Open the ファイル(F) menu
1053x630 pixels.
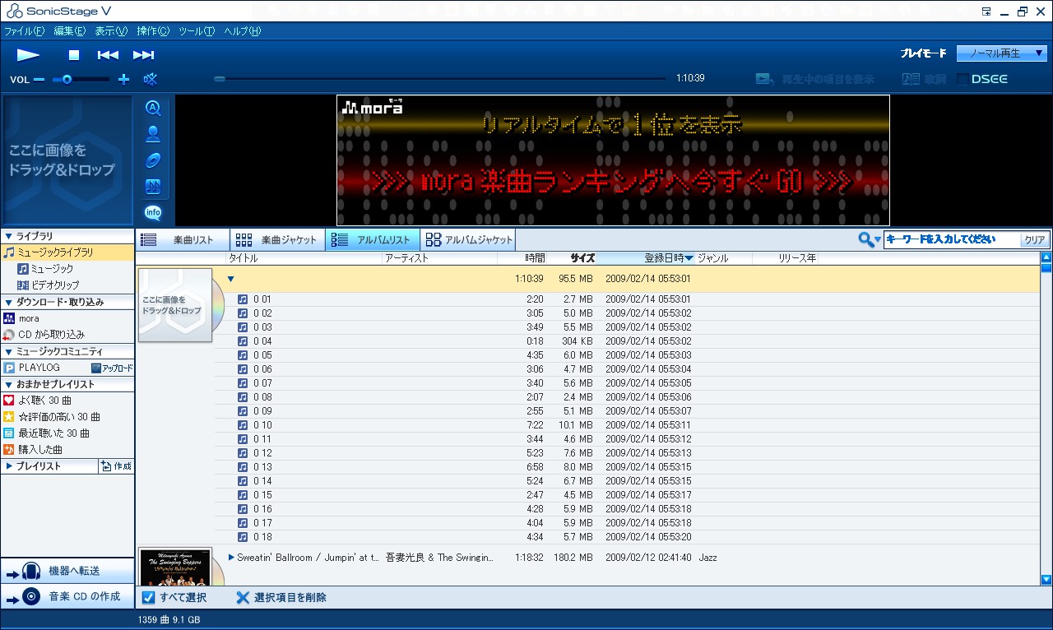pos(24,31)
